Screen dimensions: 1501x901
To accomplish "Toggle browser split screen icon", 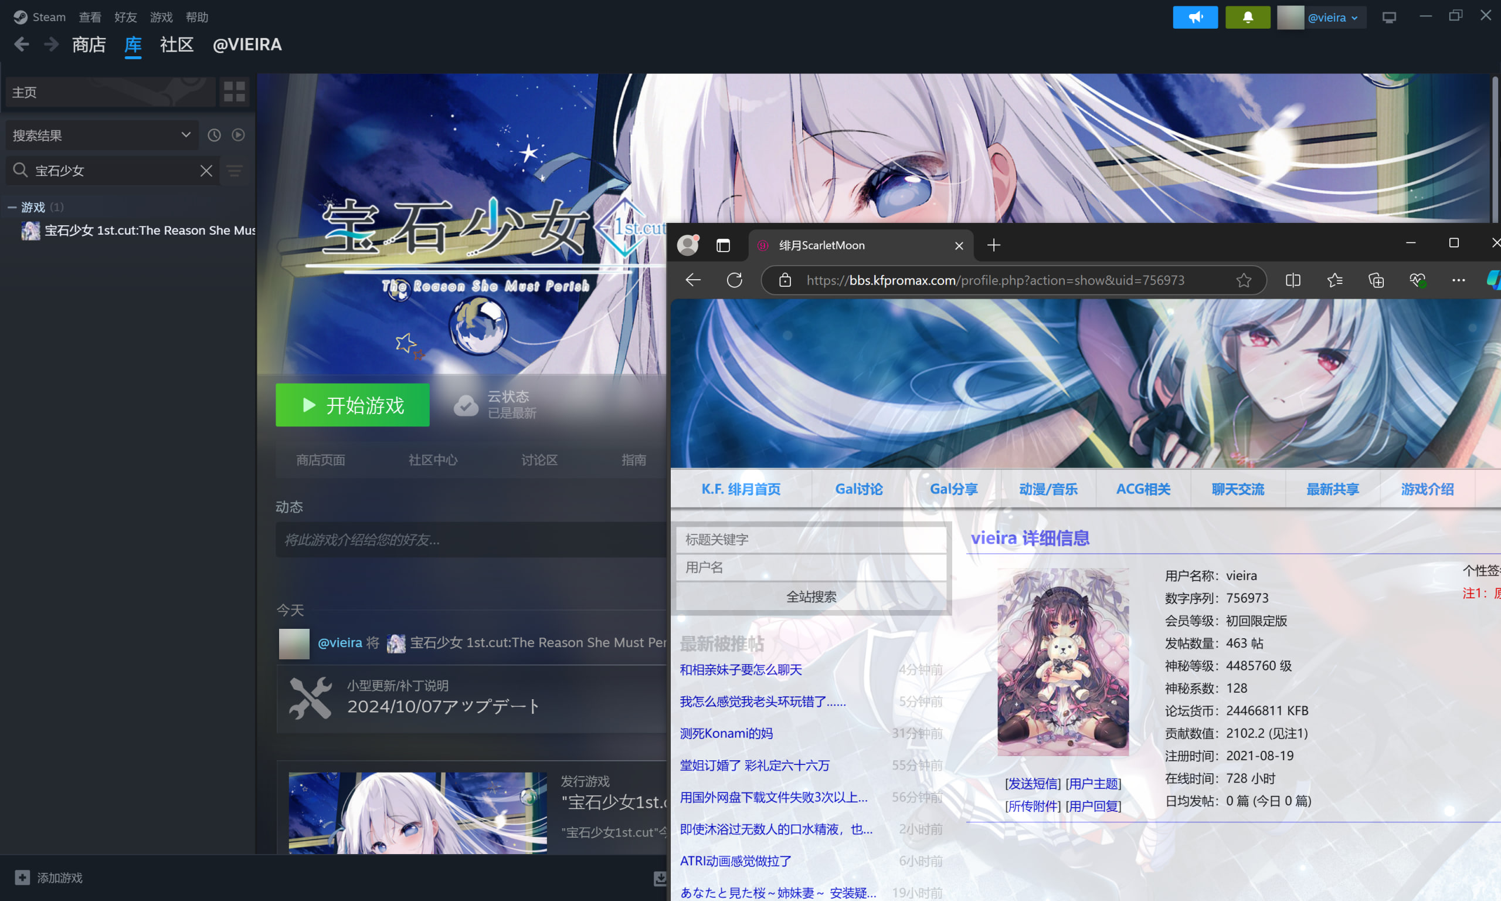I will click(1293, 280).
